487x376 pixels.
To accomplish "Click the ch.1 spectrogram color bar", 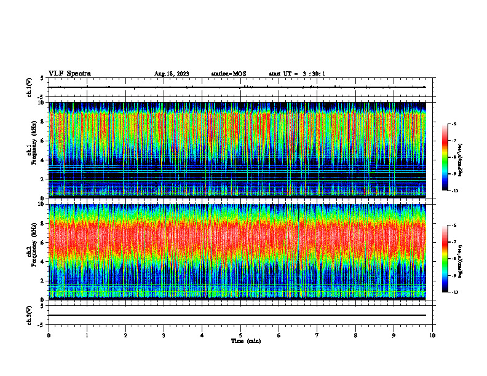I will [445, 157].
